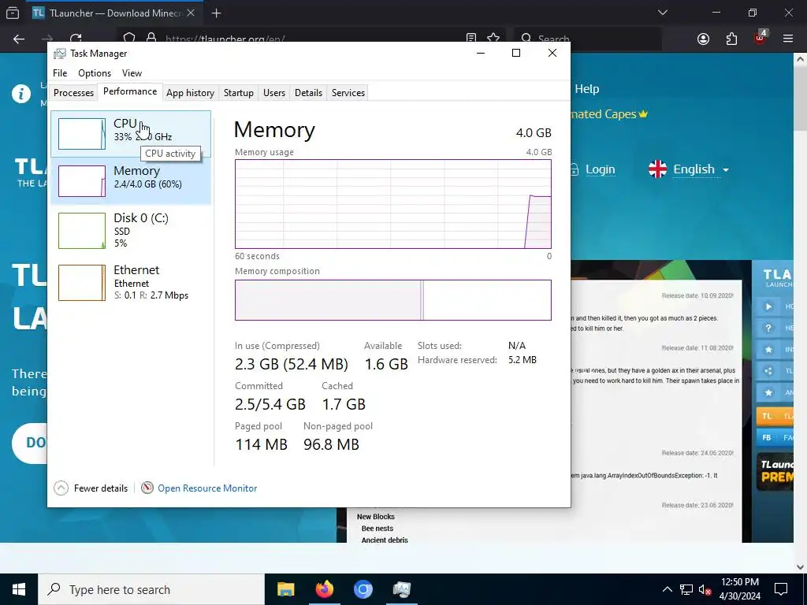Switch to the Processes tab

(x=73, y=93)
